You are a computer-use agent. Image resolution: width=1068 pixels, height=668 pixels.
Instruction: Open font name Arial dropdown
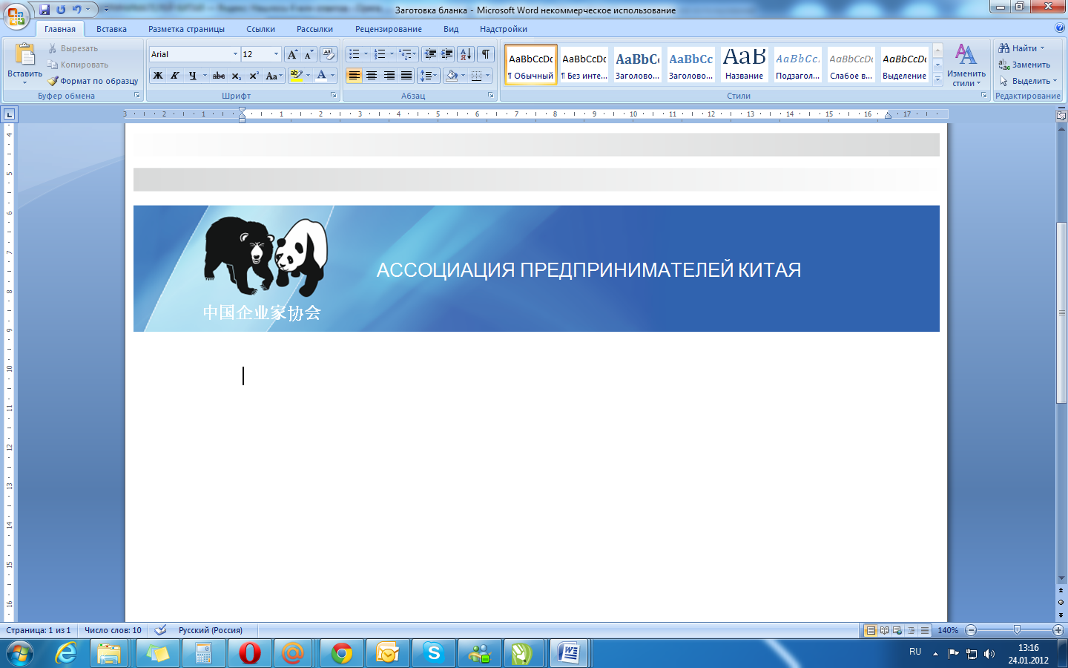click(235, 54)
